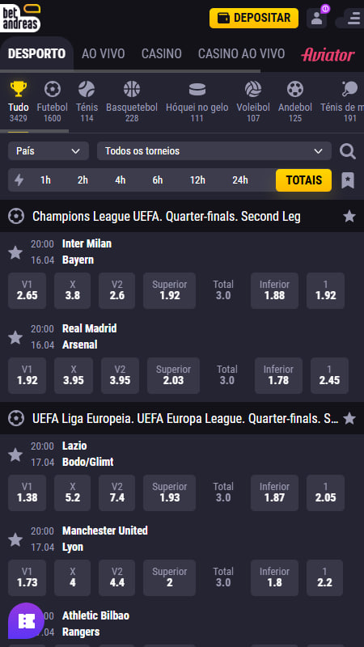Select the TOTAIS time filter button
The width and height of the screenshot is (364, 647).
tap(304, 180)
